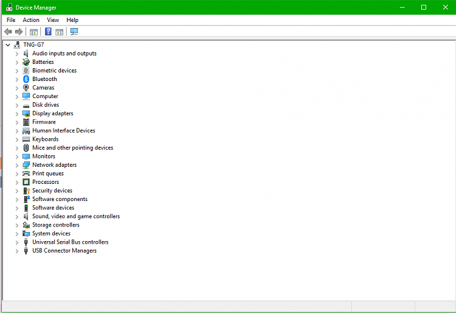Click the Software devices icon

tap(26, 208)
